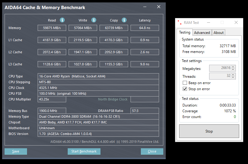This screenshot has width=248, height=164.
Task: Click the CPU Type field 16-Core AMD Ryzen
Action: coord(98,76)
